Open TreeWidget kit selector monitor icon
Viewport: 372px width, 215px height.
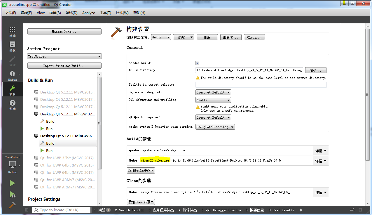13,165
